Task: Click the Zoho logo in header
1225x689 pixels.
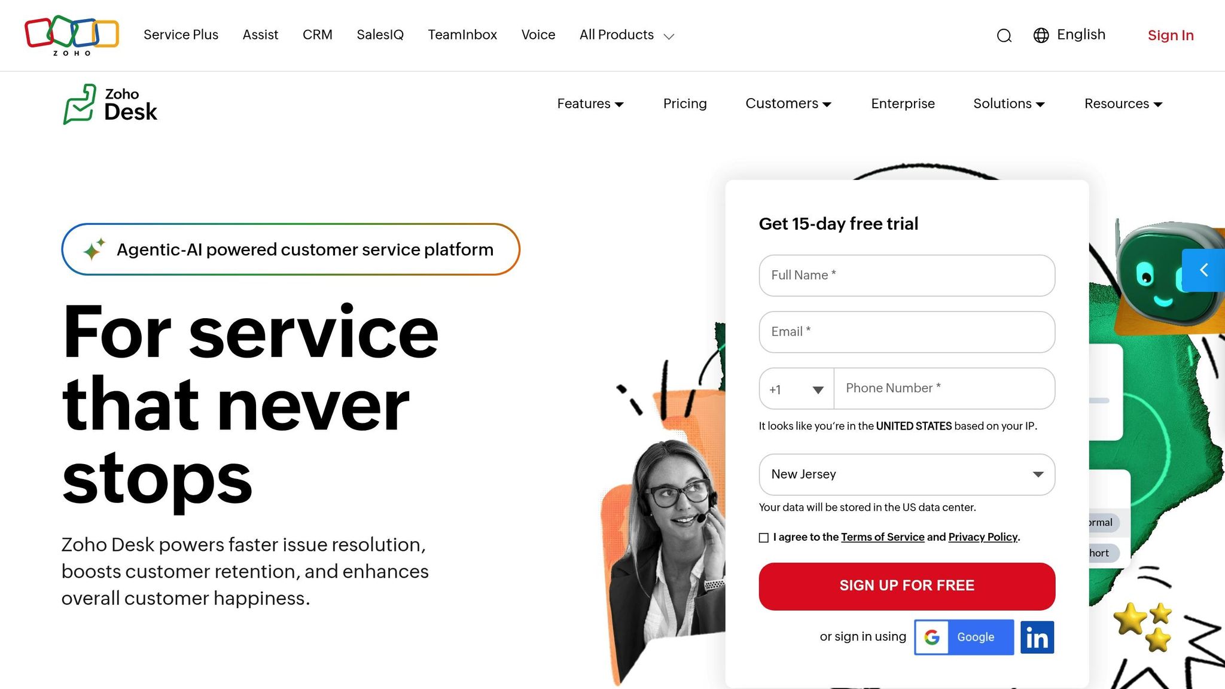Action: 72,35
